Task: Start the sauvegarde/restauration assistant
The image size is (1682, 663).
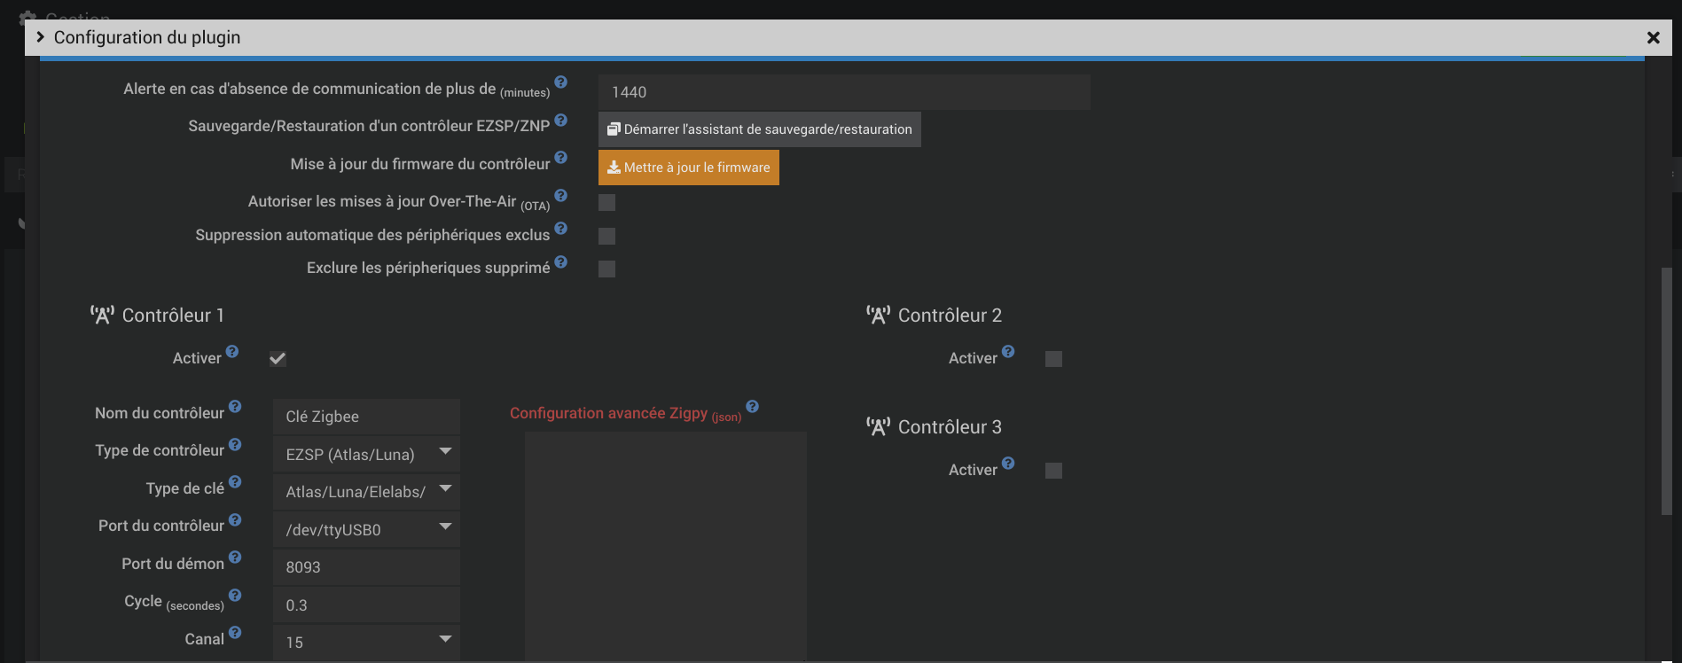Action: (x=759, y=129)
